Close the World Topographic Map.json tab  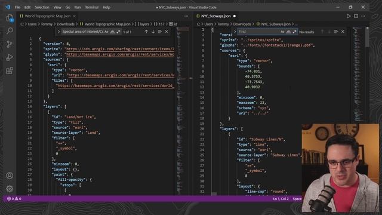tap(74, 16)
